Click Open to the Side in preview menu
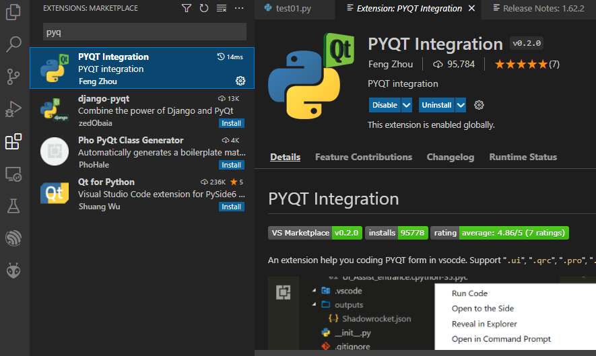The image size is (596, 356). 483,308
